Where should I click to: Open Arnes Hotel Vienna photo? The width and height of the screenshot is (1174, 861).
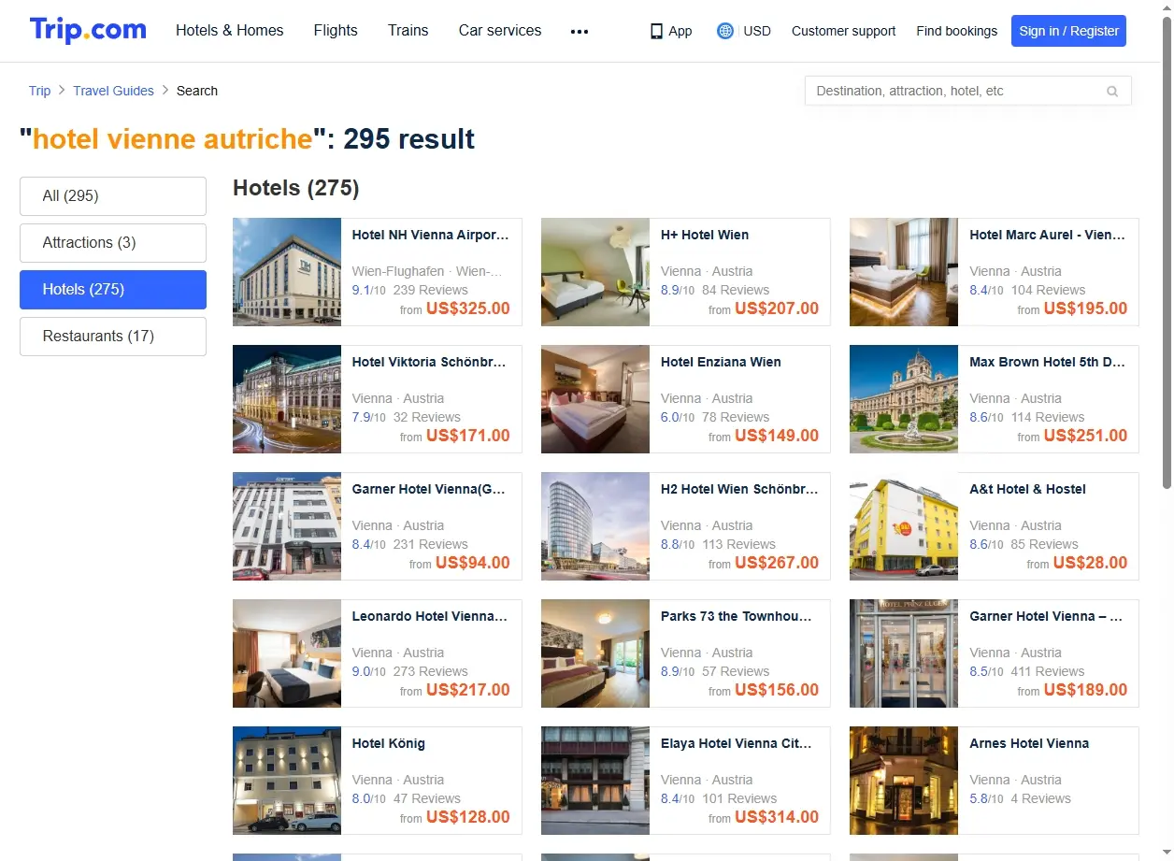click(x=904, y=781)
